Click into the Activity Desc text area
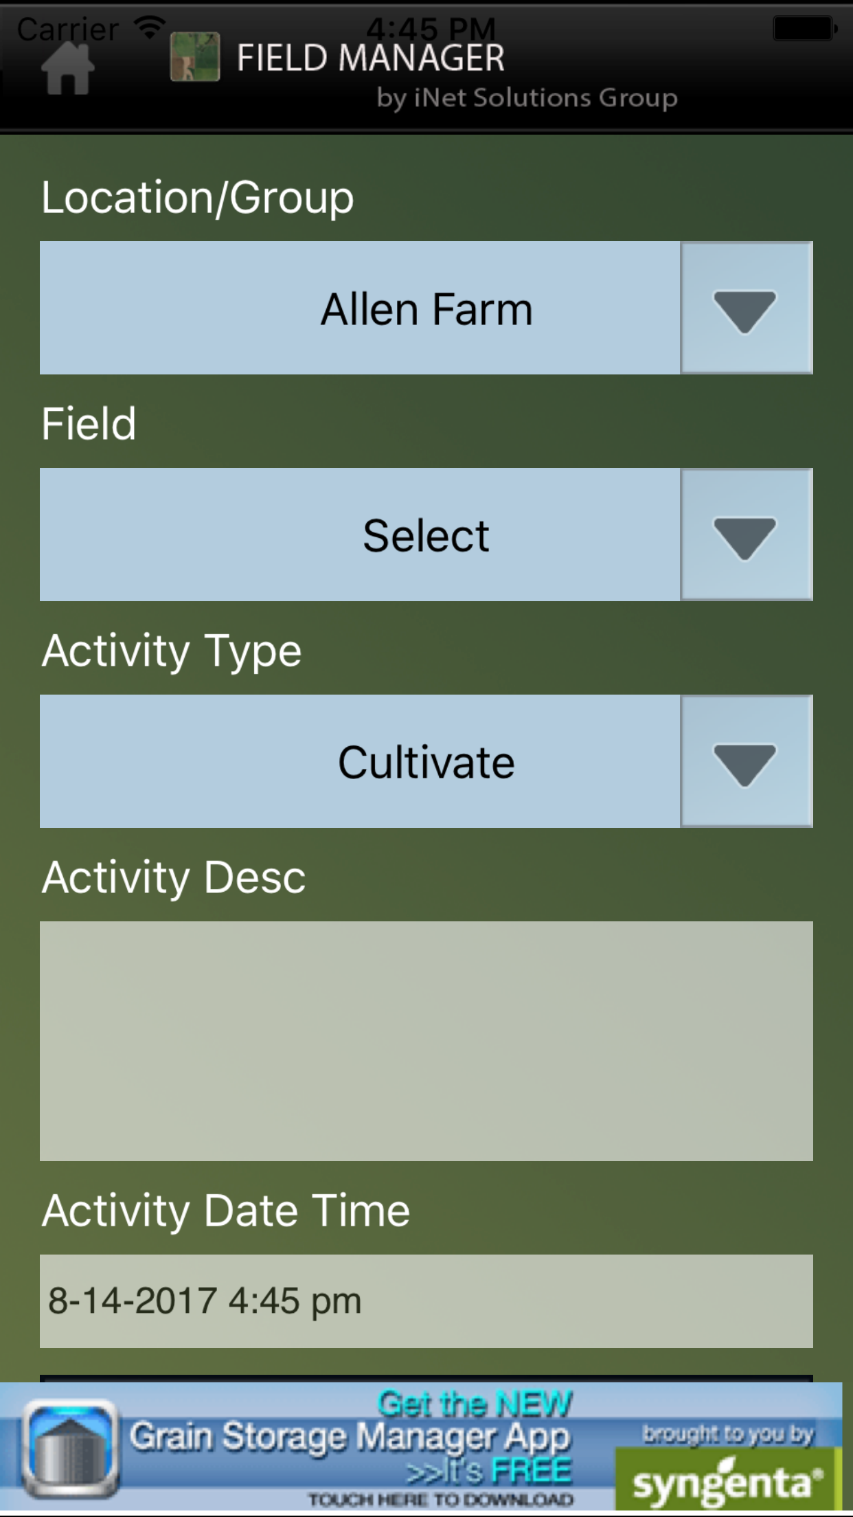The width and height of the screenshot is (853, 1517). (427, 1041)
